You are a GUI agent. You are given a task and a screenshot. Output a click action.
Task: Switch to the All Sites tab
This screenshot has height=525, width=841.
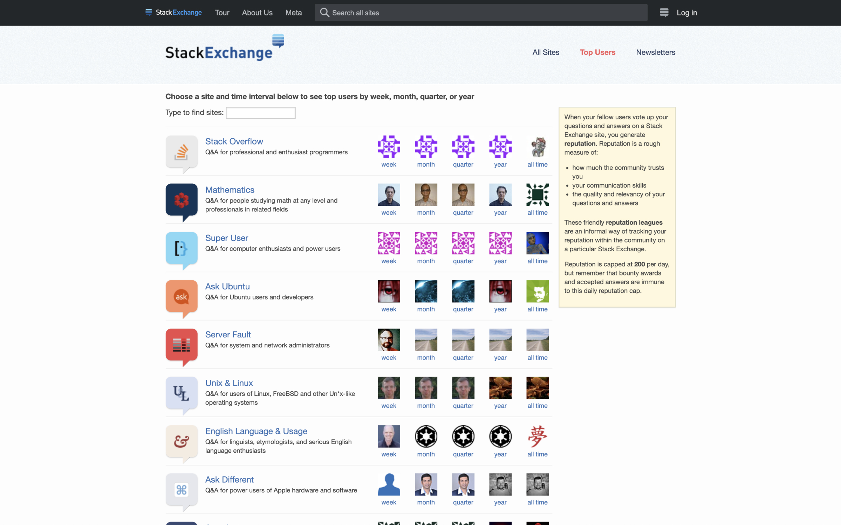click(546, 52)
